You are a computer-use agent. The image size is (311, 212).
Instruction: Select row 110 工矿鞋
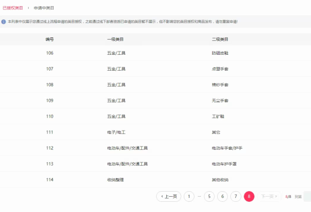155,116
